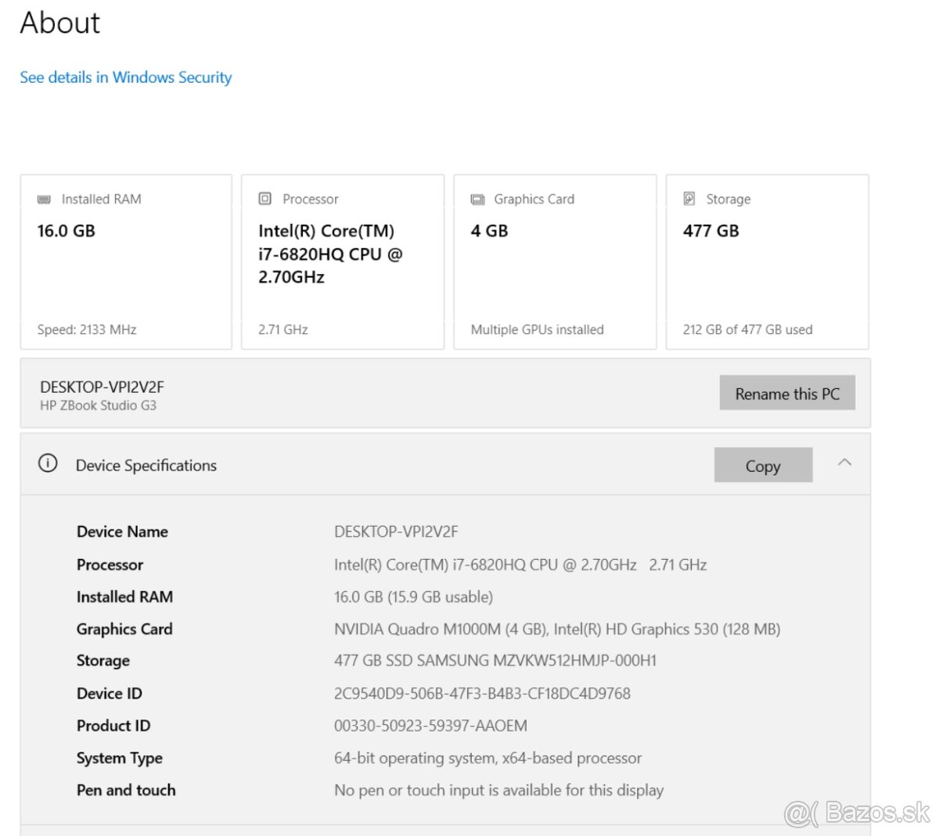Image resolution: width=939 pixels, height=836 pixels.
Task: Click the Product ID value 00330-50923-59397-AAOEM
Action: click(430, 726)
